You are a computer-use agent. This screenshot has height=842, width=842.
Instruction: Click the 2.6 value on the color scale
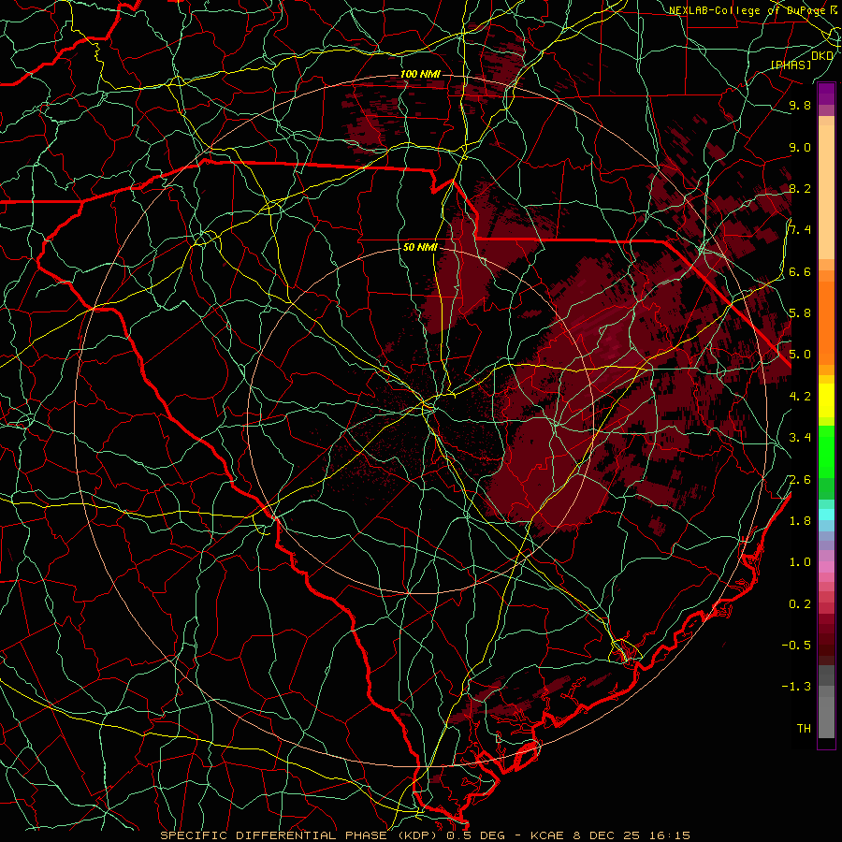[x=800, y=480]
